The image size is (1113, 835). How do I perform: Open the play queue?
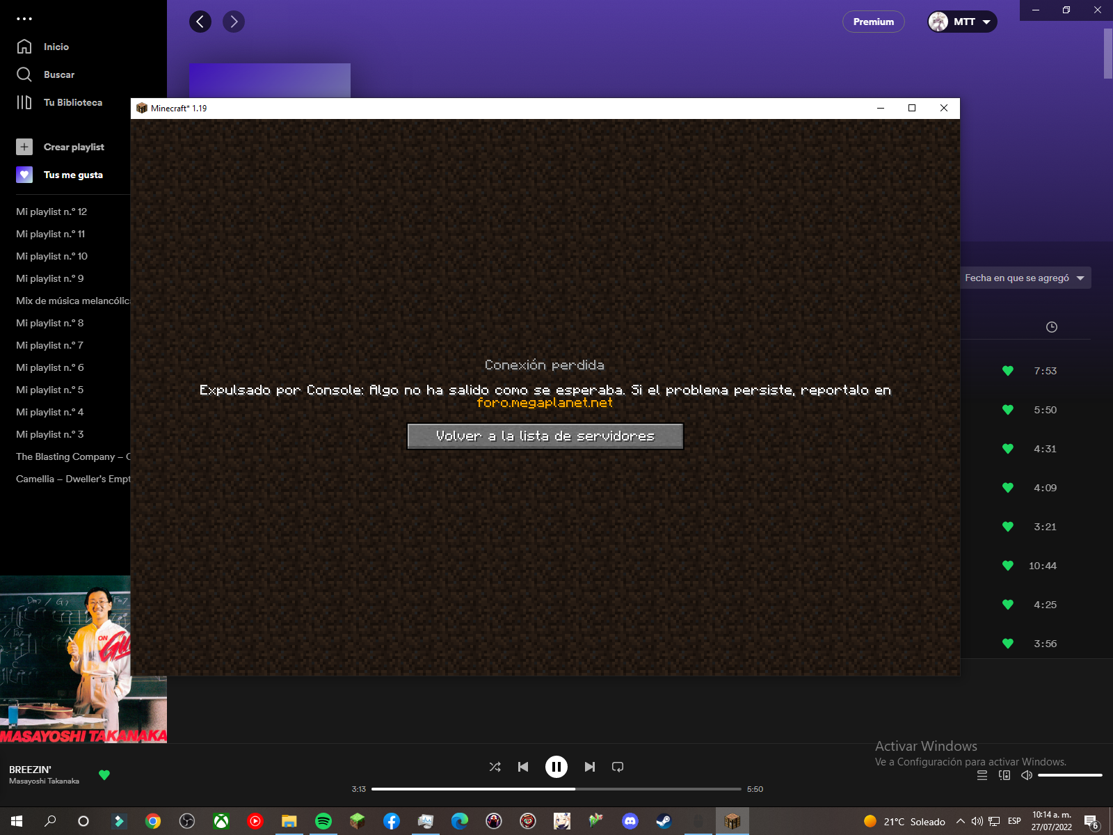click(982, 775)
